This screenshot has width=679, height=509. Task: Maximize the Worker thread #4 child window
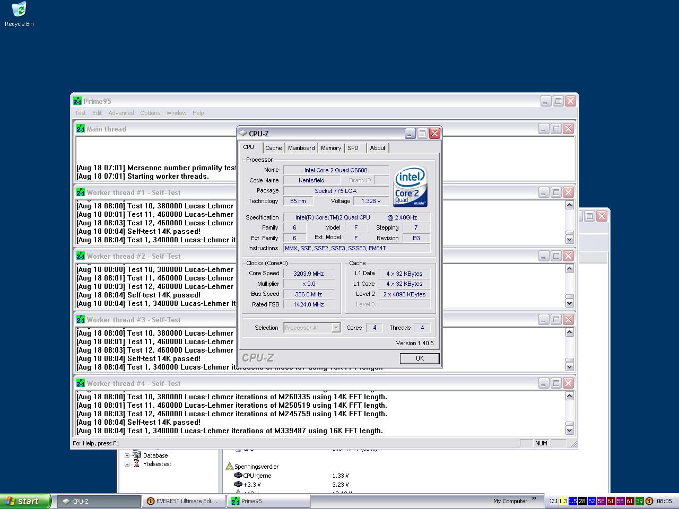coord(556,383)
